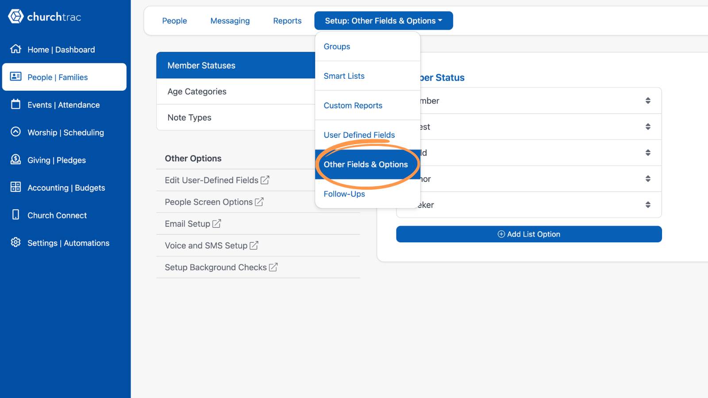Click the sort arrows on the 'mber' row
The height and width of the screenshot is (398, 708).
pyautogui.click(x=648, y=100)
